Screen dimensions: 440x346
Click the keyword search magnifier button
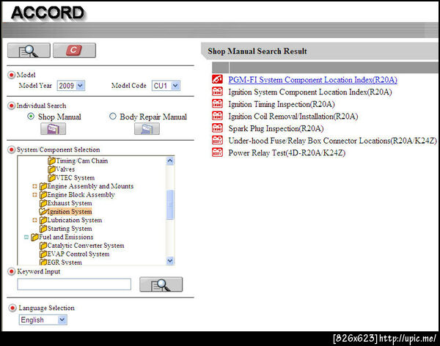click(161, 284)
